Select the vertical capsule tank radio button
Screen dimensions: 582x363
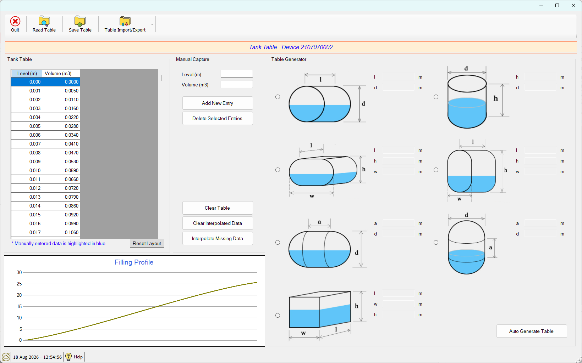click(x=436, y=242)
